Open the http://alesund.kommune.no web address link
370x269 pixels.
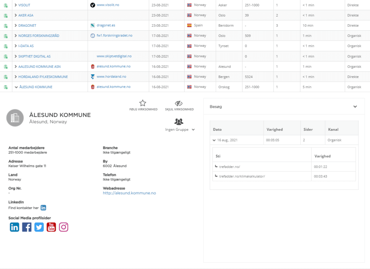[129, 193]
